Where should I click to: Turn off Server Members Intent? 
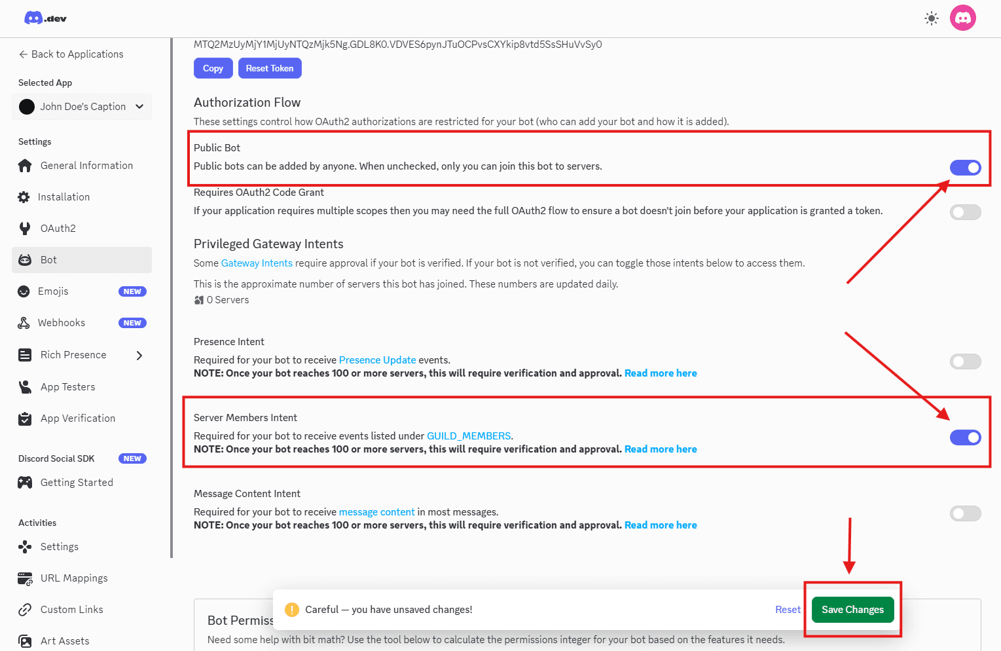(966, 437)
